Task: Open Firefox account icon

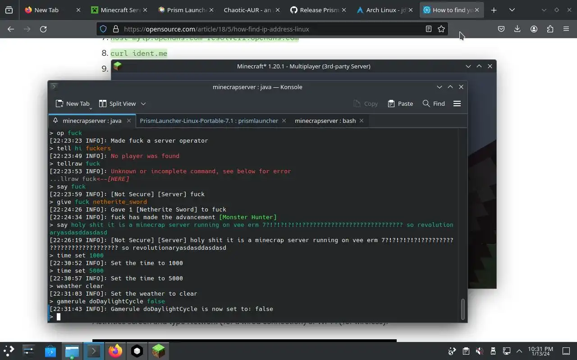Action: coord(534,29)
